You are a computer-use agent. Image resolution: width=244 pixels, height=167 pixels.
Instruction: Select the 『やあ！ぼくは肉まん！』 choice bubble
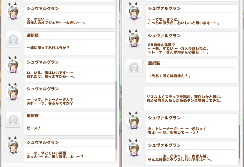(x=192, y=71)
